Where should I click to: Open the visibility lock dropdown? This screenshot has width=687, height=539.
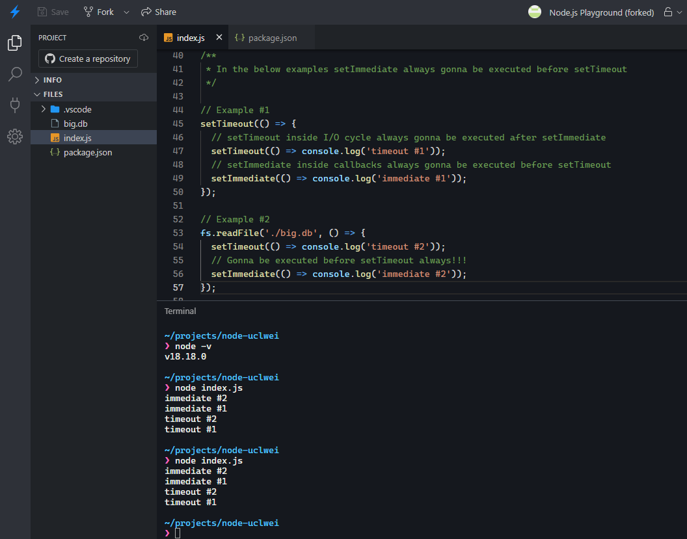click(x=673, y=12)
